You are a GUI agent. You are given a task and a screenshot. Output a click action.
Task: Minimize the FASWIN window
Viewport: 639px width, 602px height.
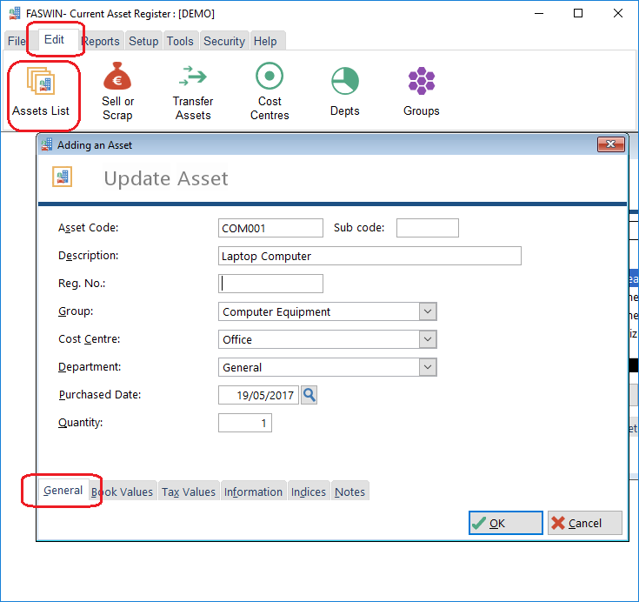coord(539,13)
